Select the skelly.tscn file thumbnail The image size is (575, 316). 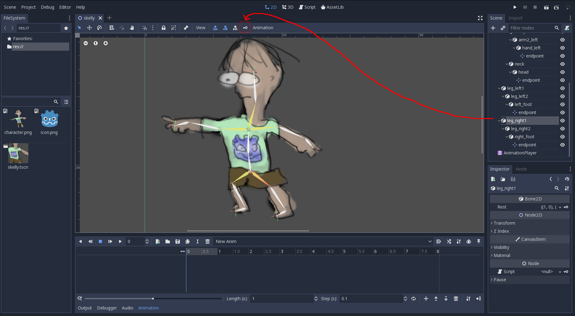18,153
